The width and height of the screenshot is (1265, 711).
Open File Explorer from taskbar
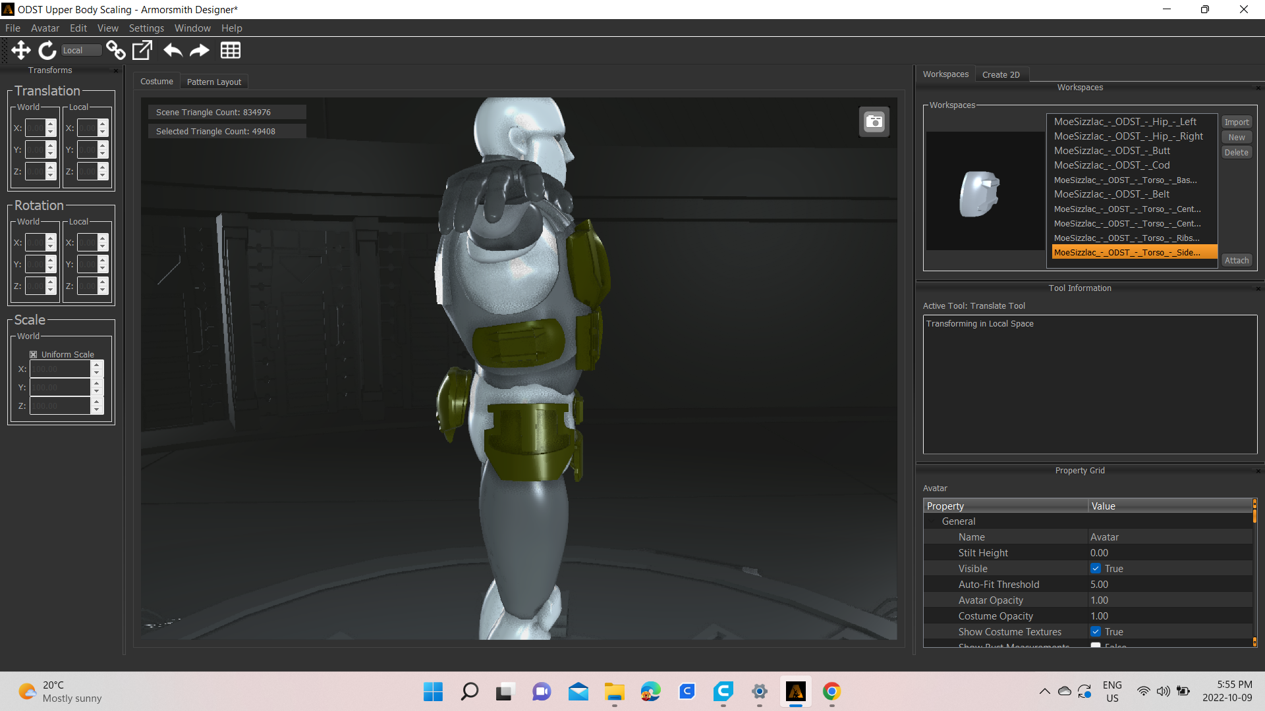(x=614, y=691)
